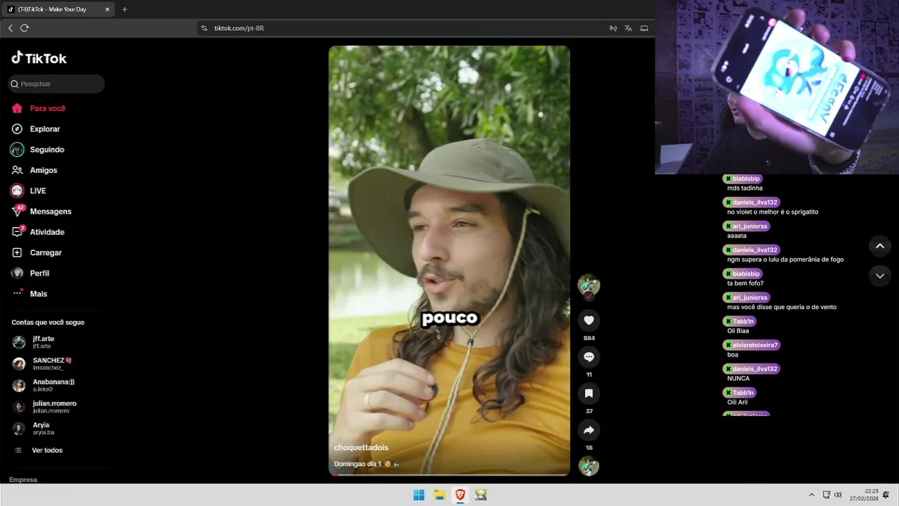Open the Explorar page
Viewport: 899px width, 506px height.
point(36,129)
